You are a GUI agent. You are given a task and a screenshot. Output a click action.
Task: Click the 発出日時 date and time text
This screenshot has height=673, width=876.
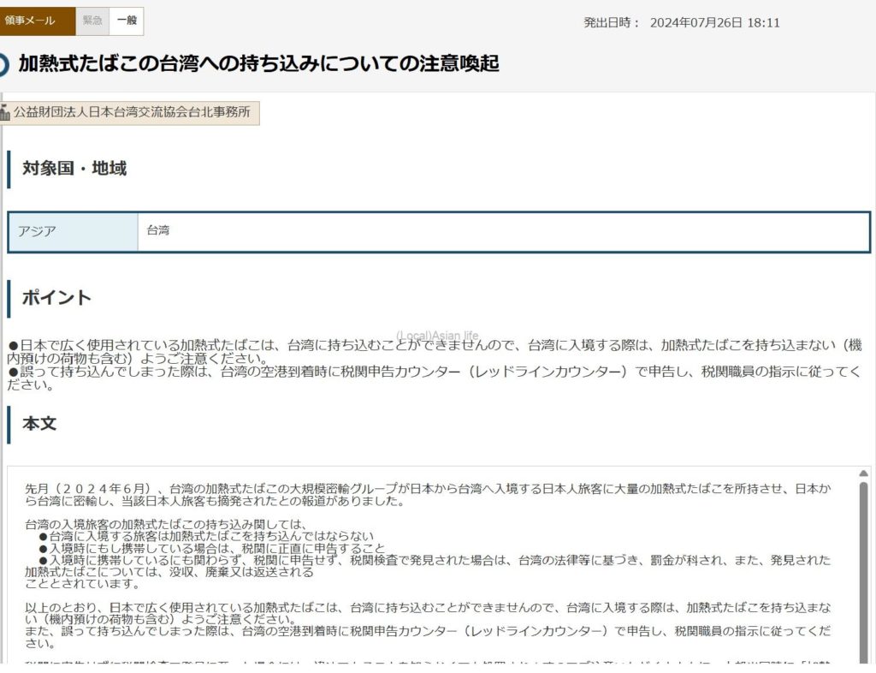click(x=681, y=23)
